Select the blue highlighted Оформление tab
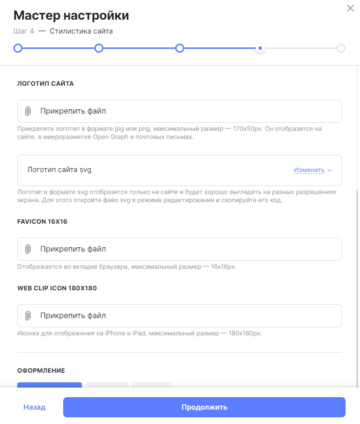This screenshot has height=424, width=360. click(49, 385)
